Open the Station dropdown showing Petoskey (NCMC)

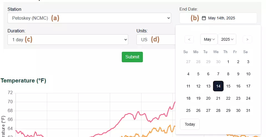pos(89,18)
